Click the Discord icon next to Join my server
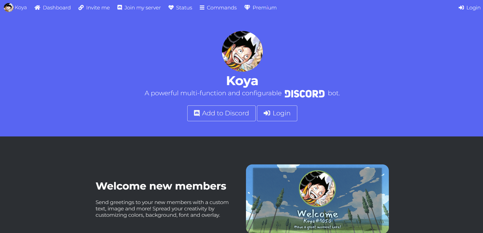 click(x=120, y=8)
